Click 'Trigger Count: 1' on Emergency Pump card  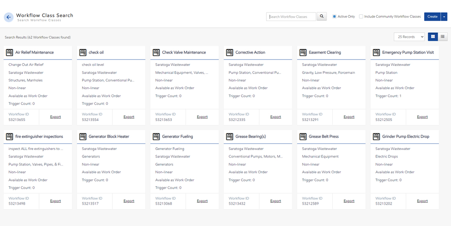(388, 96)
